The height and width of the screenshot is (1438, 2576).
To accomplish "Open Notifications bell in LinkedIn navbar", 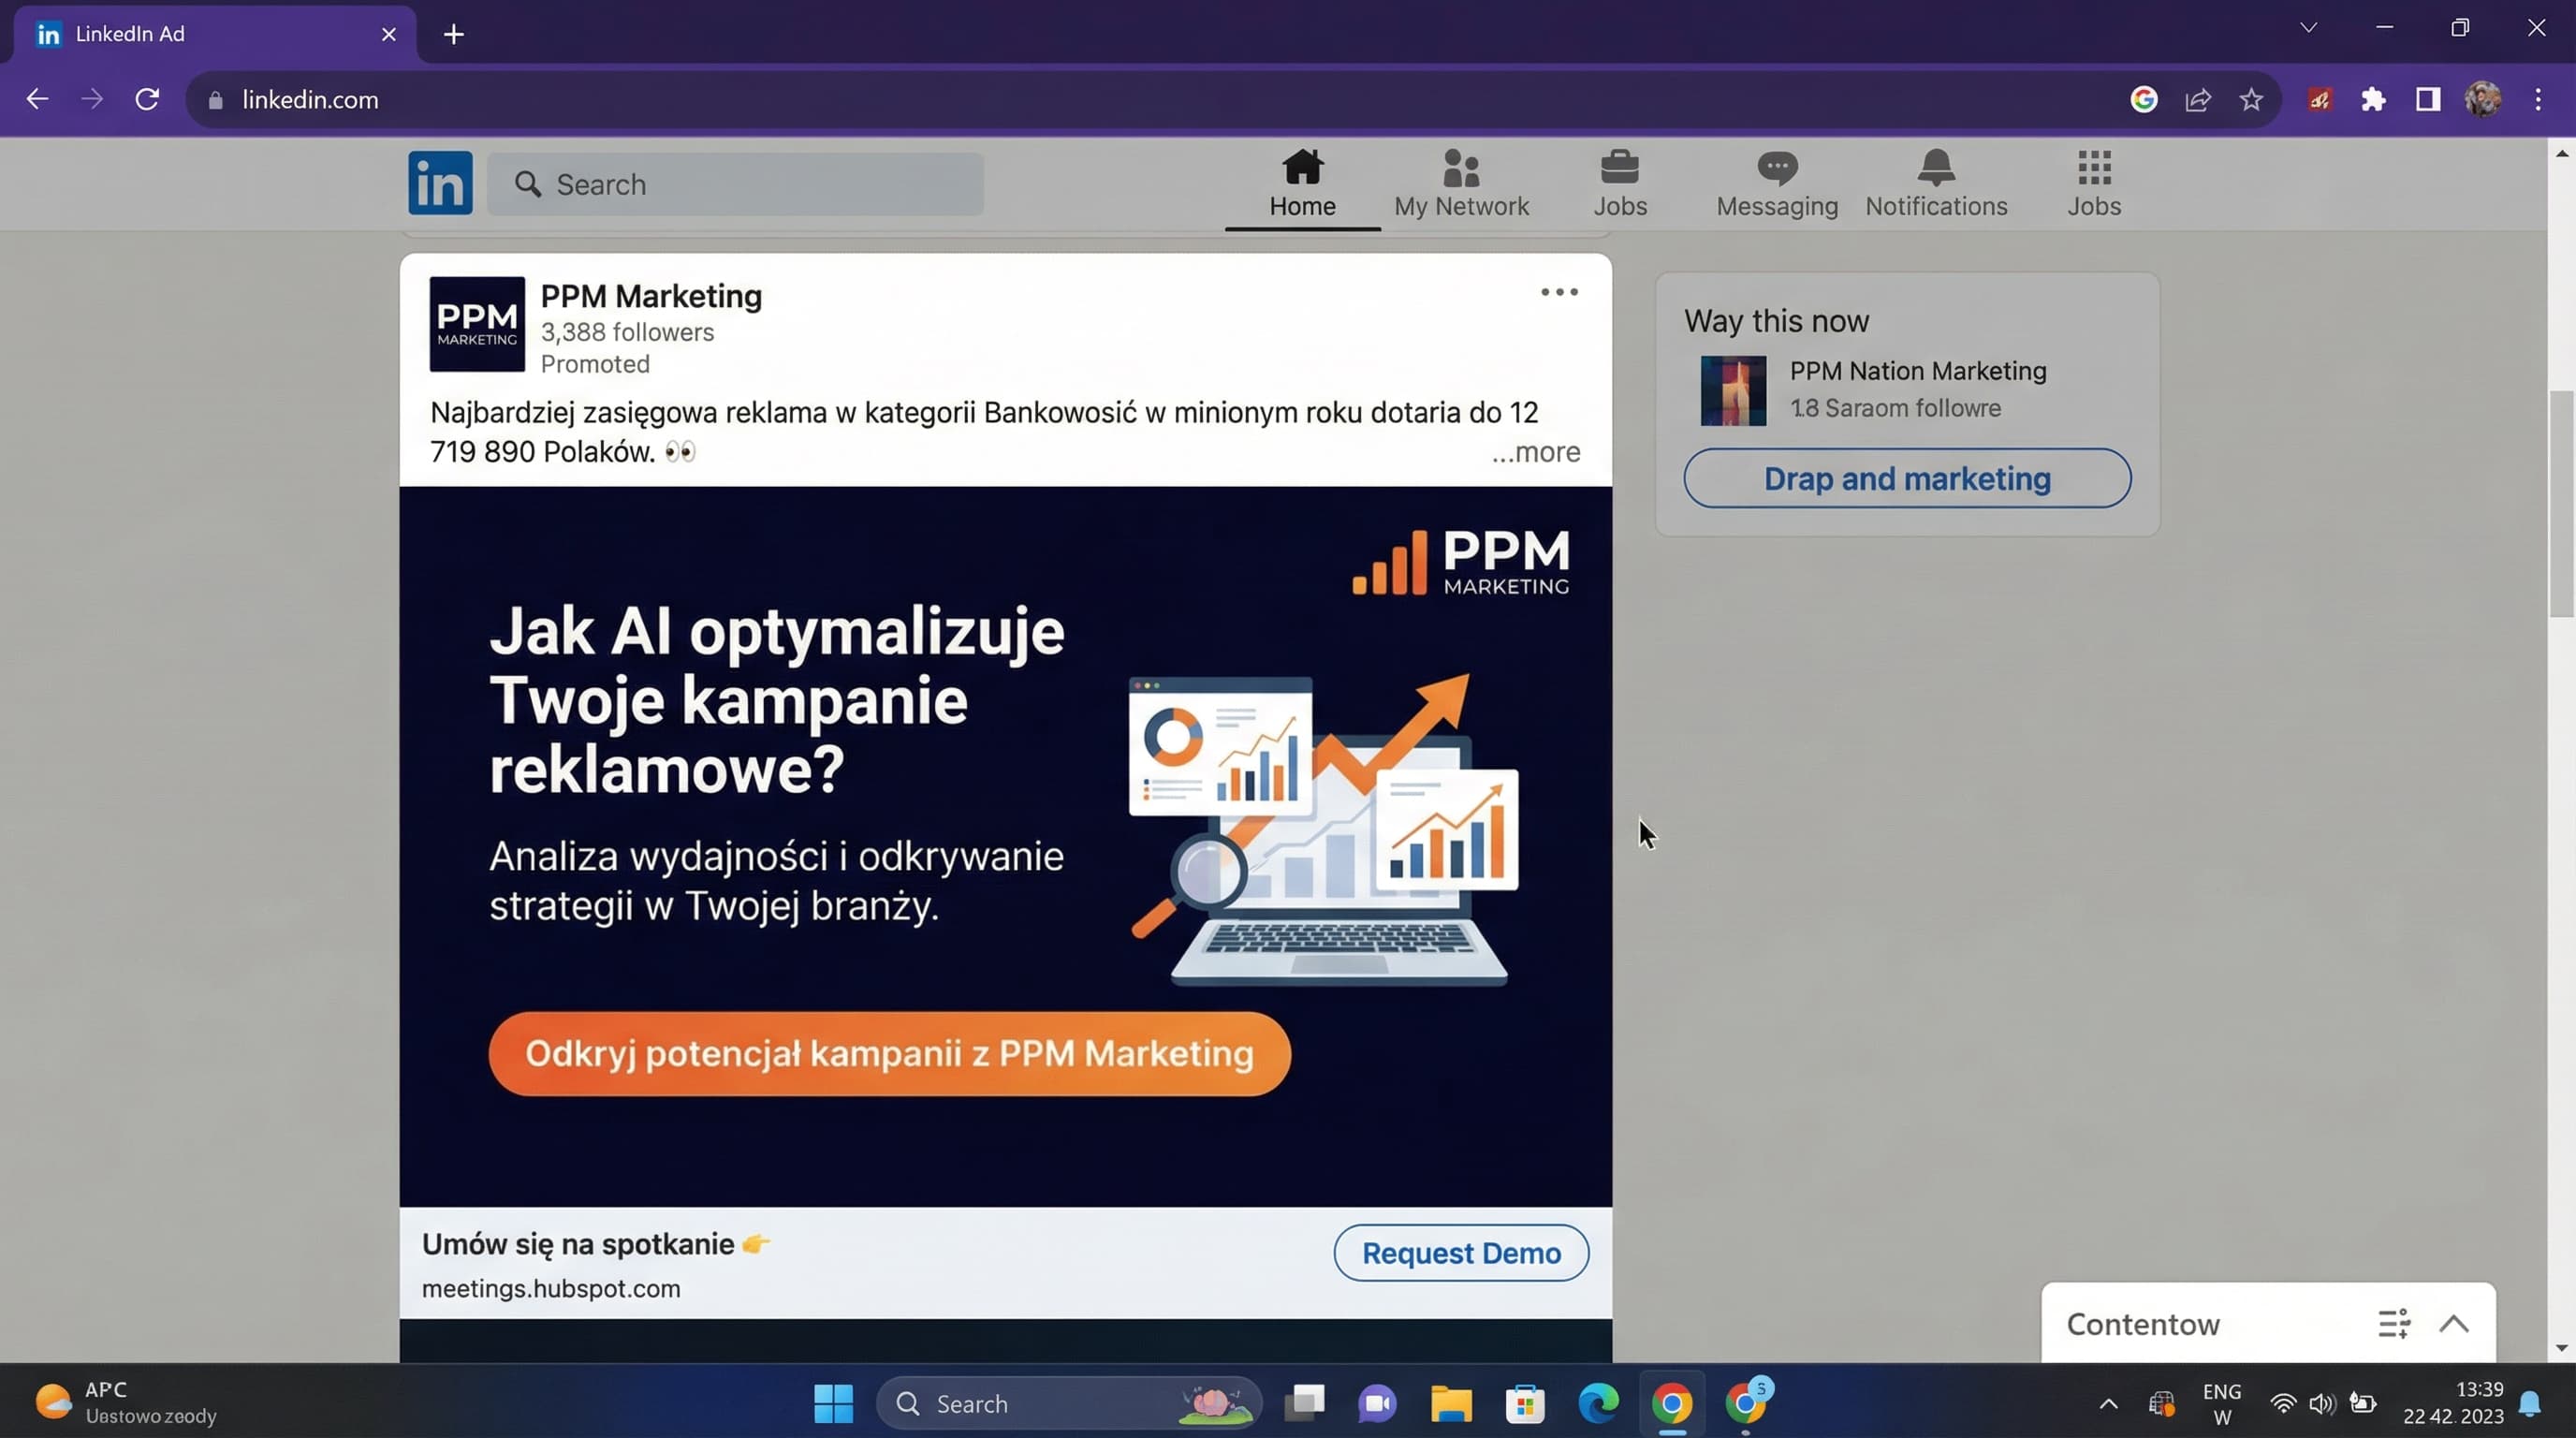I will (x=1936, y=183).
